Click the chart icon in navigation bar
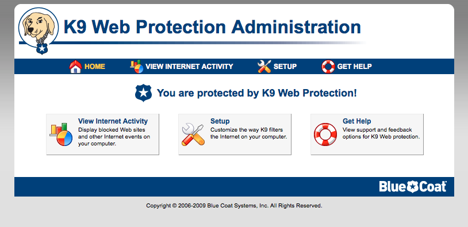The height and width of the screenshot is (227, 468). coord(137,67)
